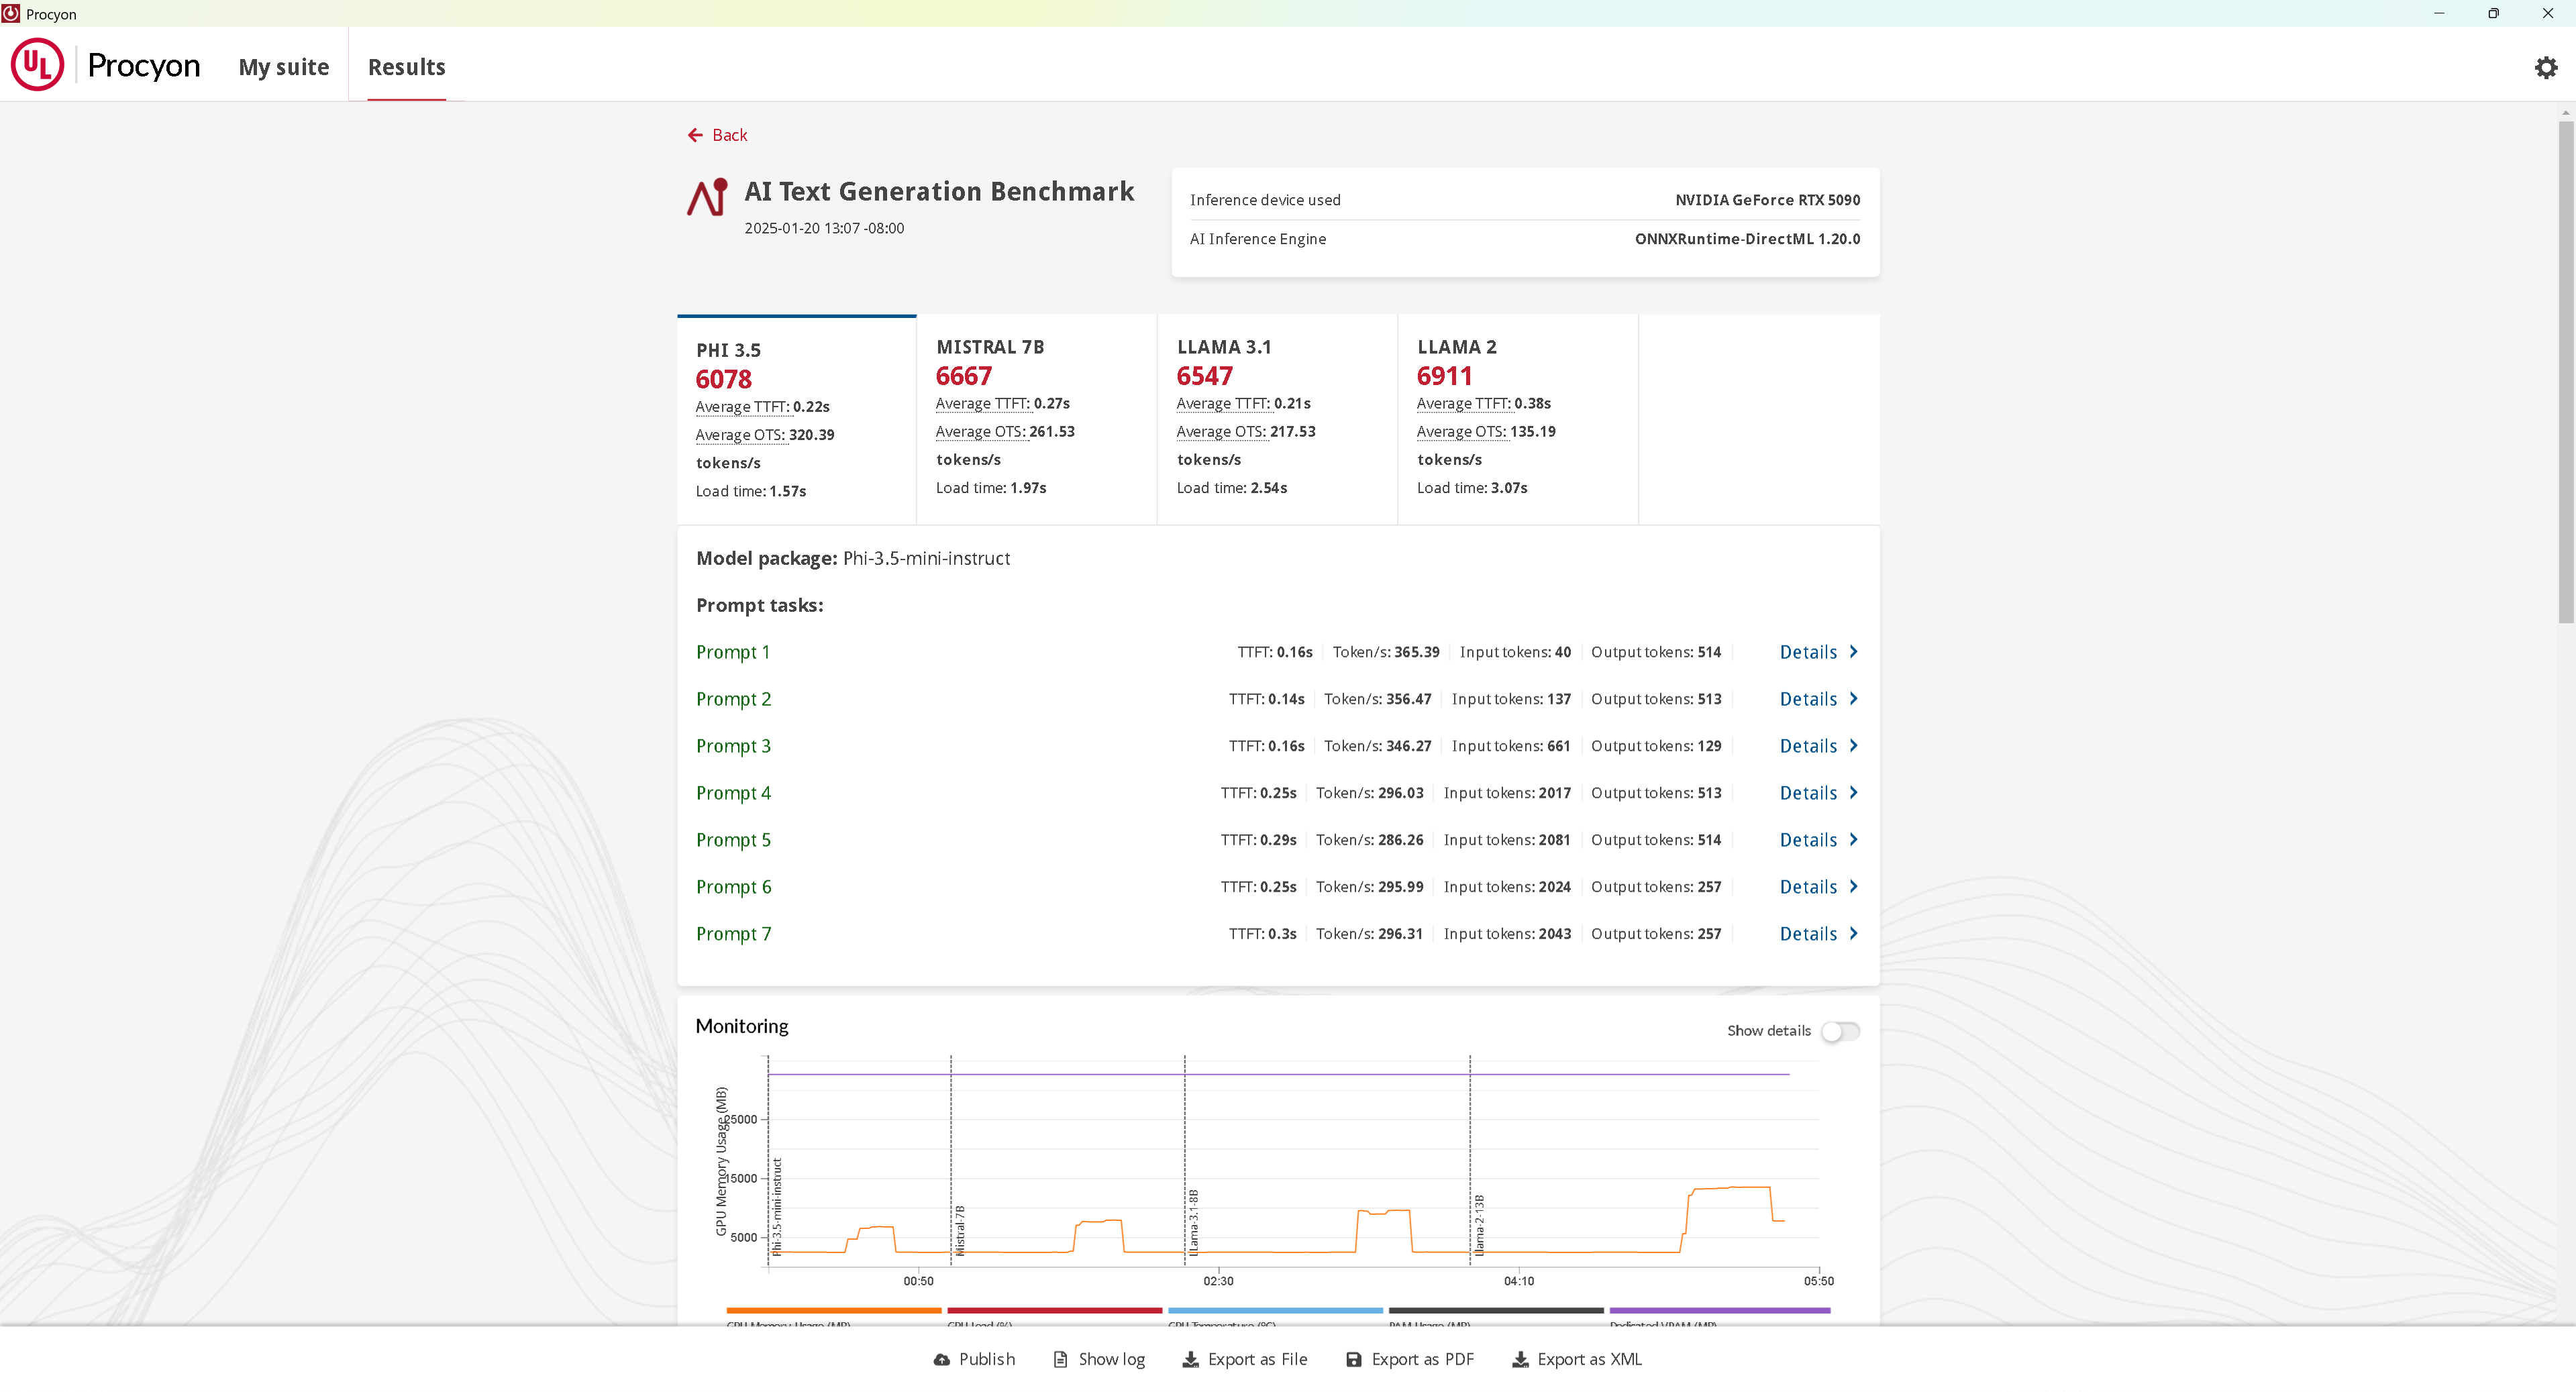The height and width of the screenshot is (1392, 2576).
Task: Click the red legend bar under the chart
Action: [x=1055, y=1310]
